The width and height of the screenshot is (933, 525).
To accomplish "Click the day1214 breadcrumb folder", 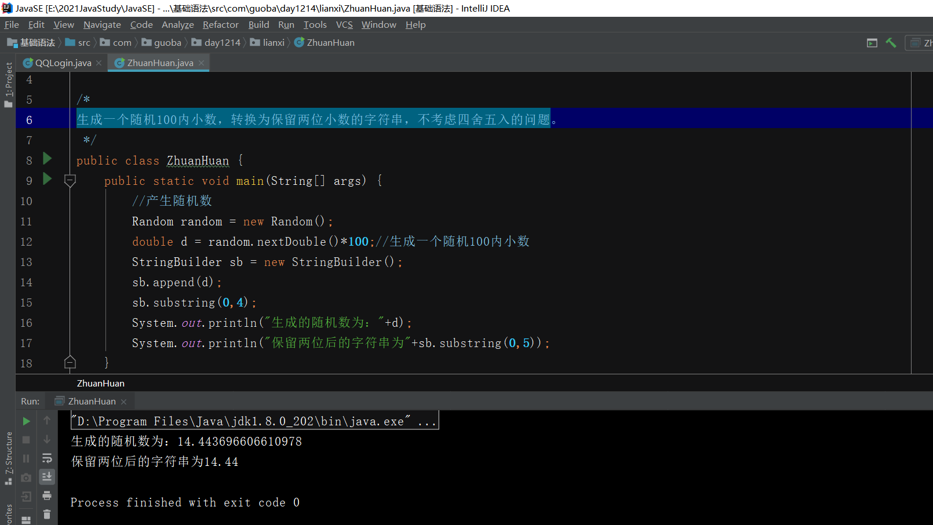I will (x=216, y=42).
